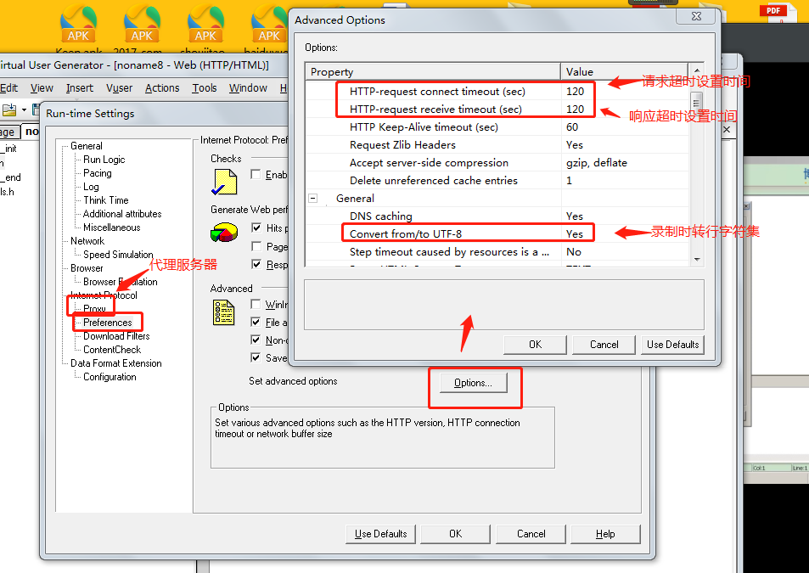The height and width of the screenshot is (573, 809).
Task: Select Additional attributes in settings tree
Action: (122, 214)
